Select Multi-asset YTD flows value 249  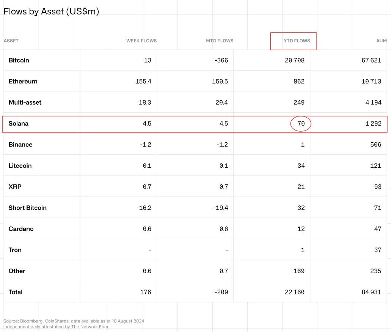coord(299,102)
